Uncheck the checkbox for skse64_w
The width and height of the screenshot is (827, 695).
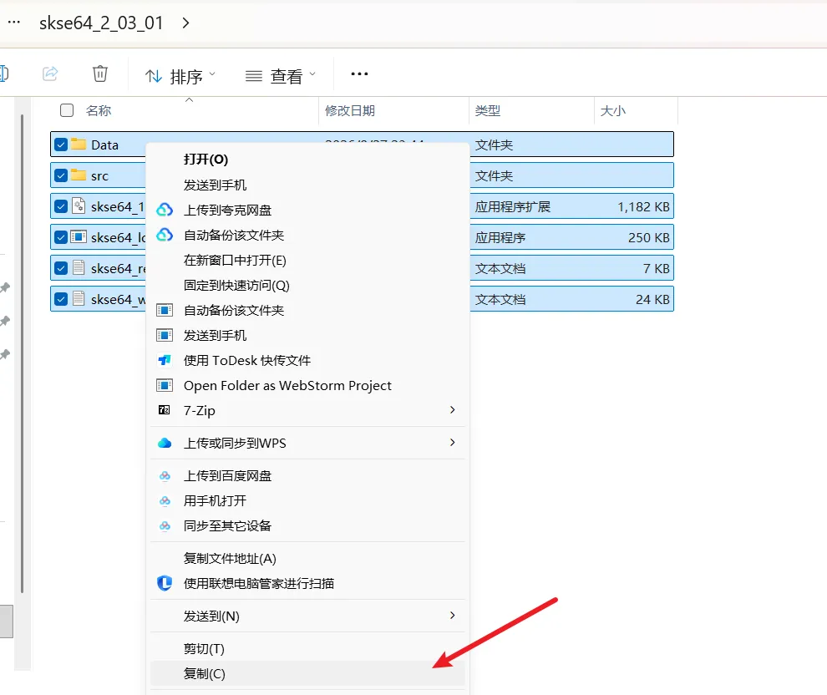tap(61, 300)
